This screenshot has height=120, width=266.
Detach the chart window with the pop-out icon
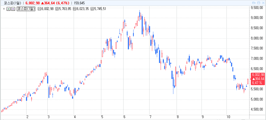254,3
